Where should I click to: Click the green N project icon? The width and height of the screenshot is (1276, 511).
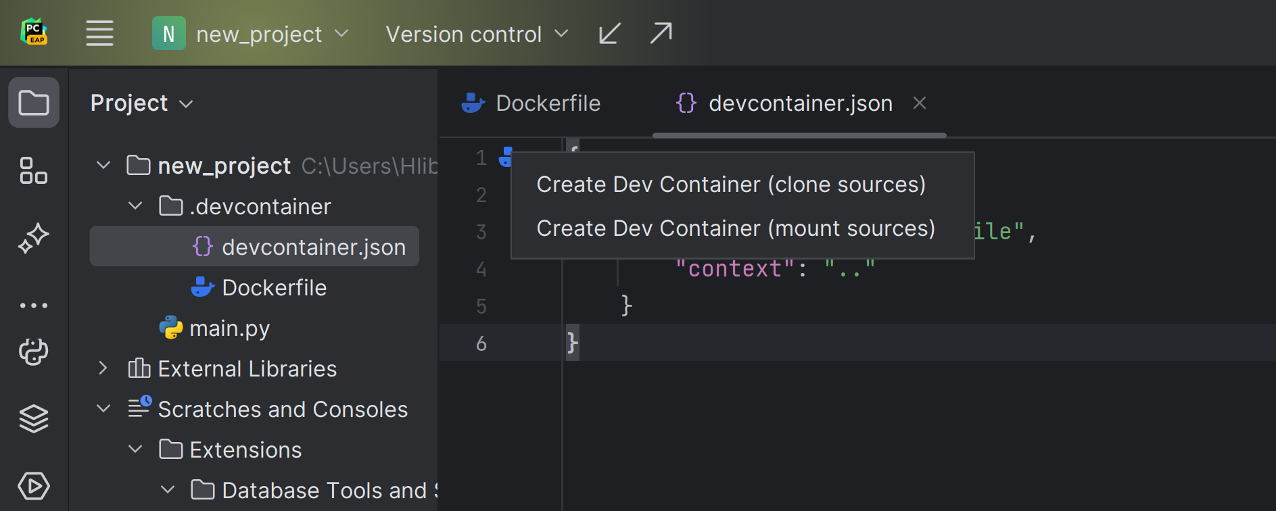pyautogui.click(x=169, y=33)
